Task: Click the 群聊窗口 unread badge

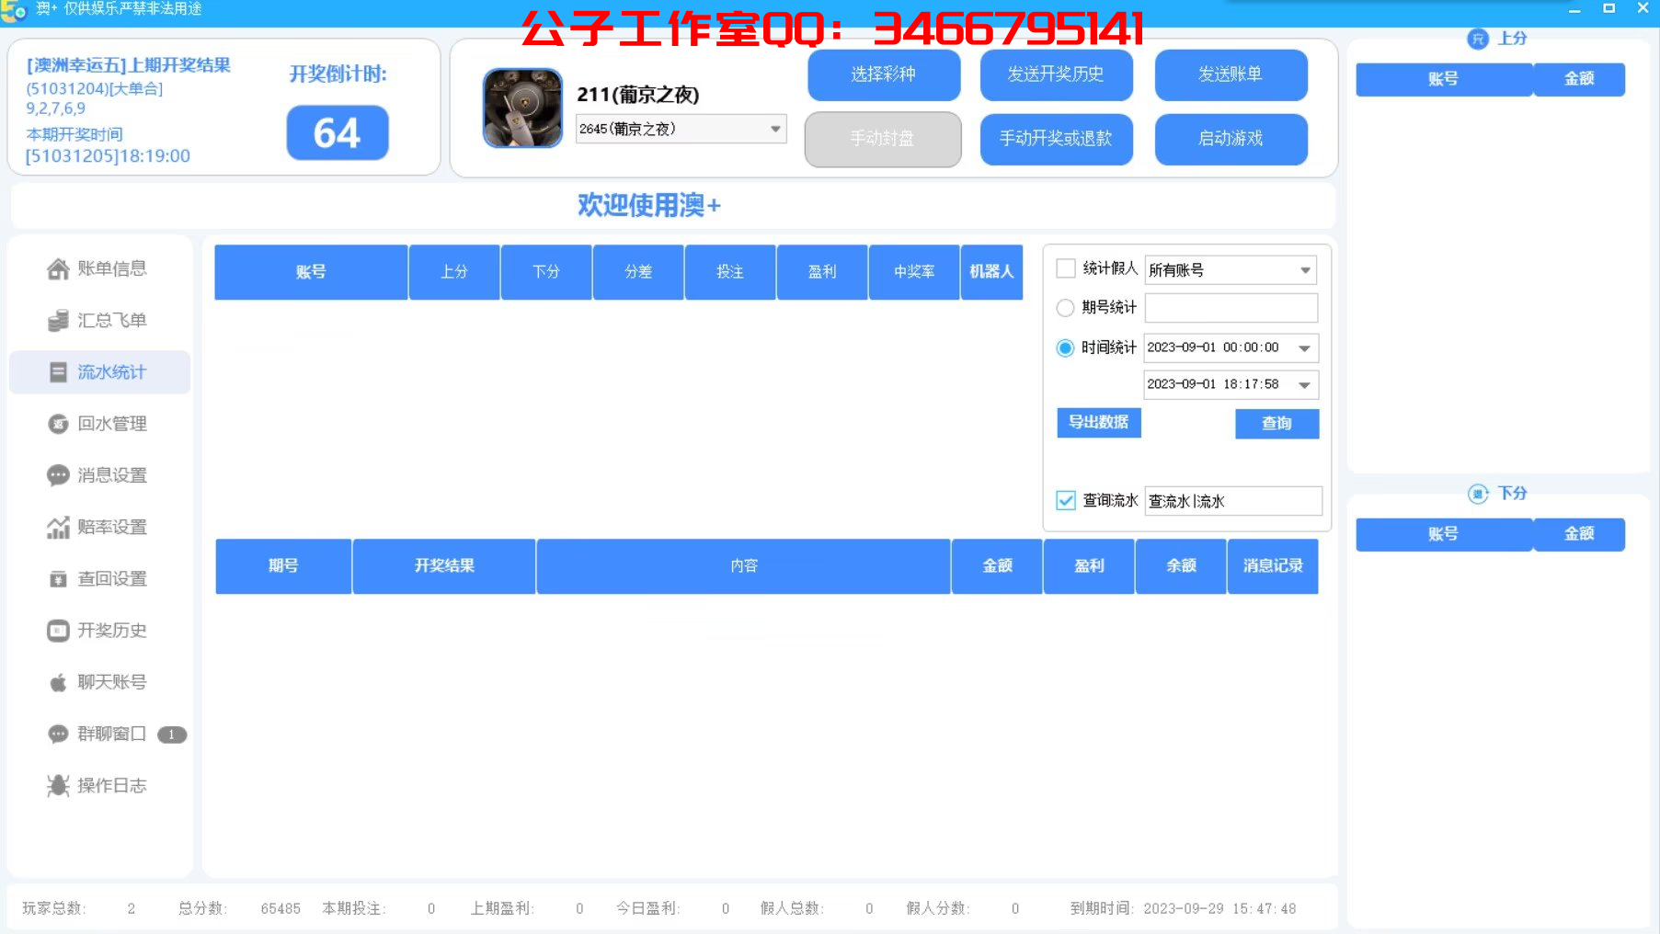Action: [x=172, y=735]
